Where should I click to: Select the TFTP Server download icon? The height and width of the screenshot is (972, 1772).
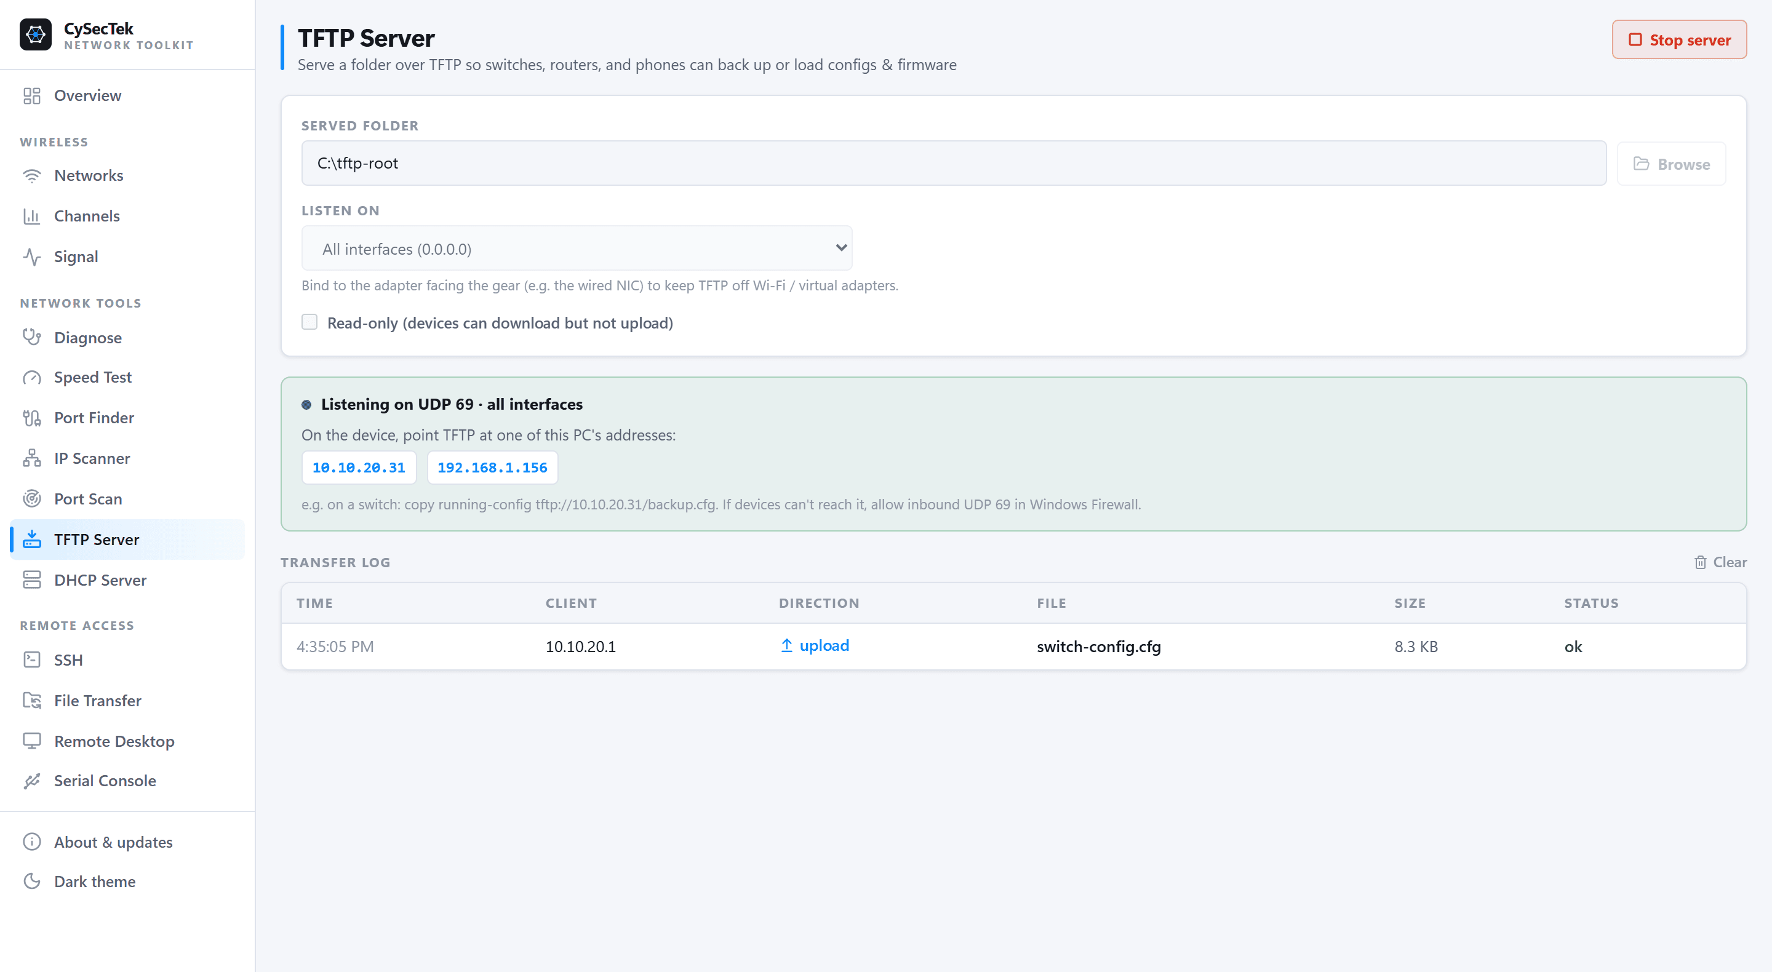pyautogui.click(x=31, y=540)
